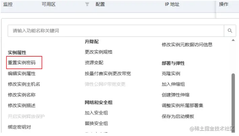The height and width of the screenshot is (136, 239).
Task: Click the 操作 column header
Action: [x=224, y=4]
